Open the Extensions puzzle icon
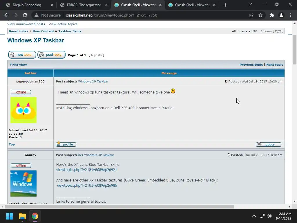 [x=272, y=15]
